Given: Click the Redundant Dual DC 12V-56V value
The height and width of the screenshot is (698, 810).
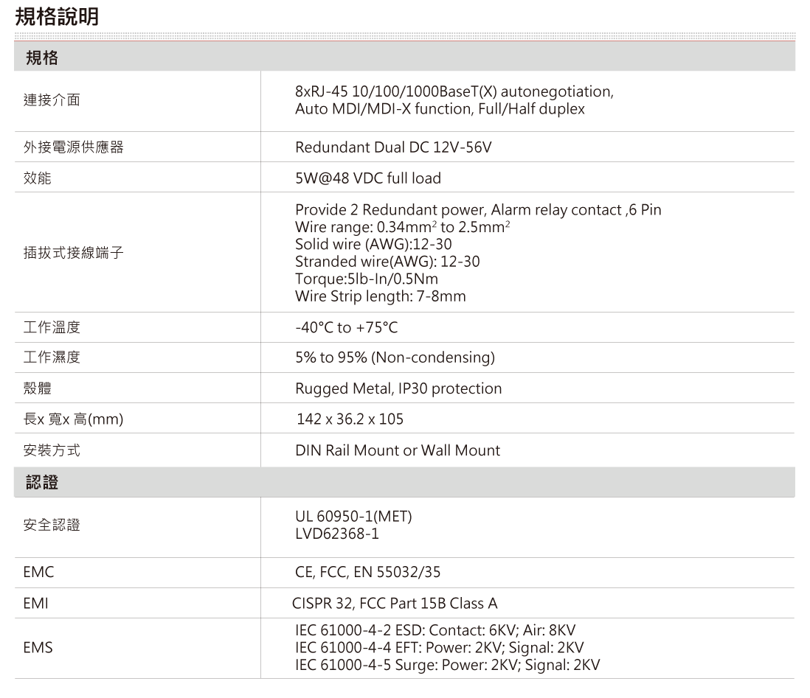Looking at the screenshot, I should (x=393, y=148).
